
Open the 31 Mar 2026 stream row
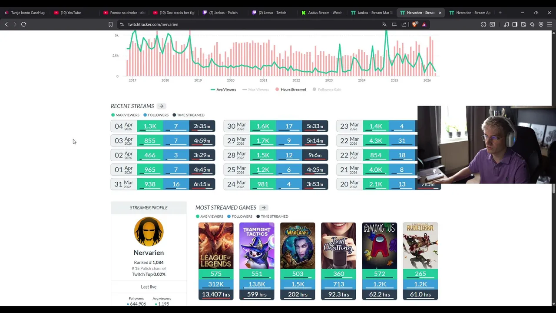[163, 184]
